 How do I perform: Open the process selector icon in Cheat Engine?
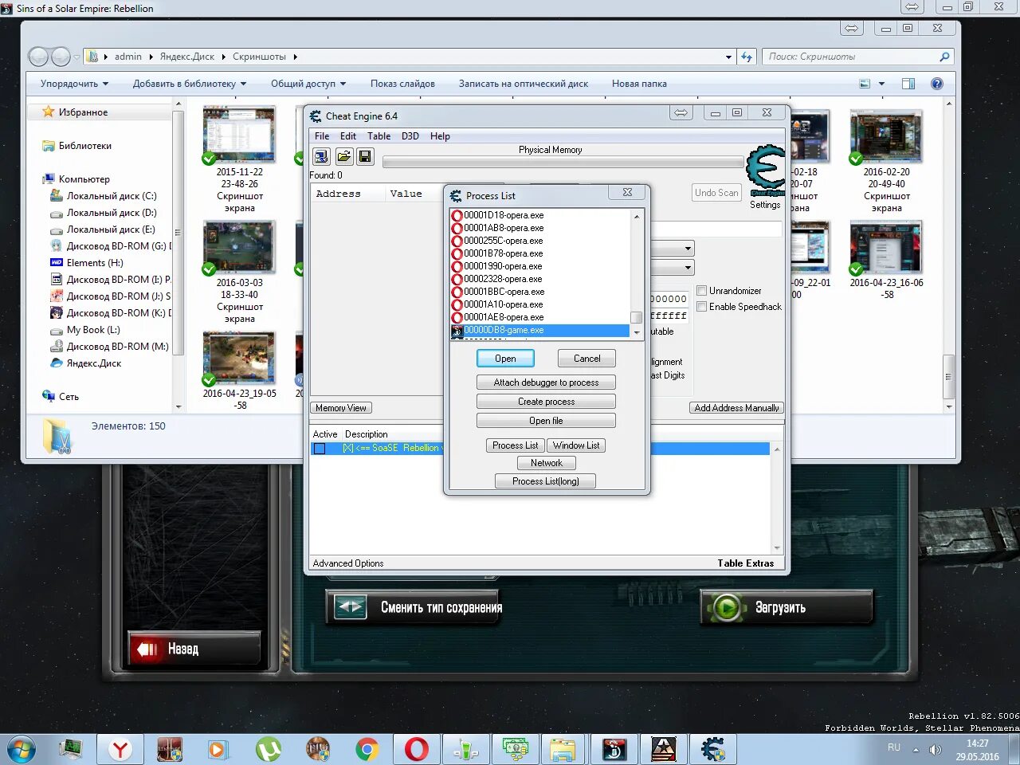click(321, 156)
